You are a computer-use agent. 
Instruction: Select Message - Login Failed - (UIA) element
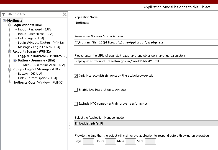coord(39,47)
